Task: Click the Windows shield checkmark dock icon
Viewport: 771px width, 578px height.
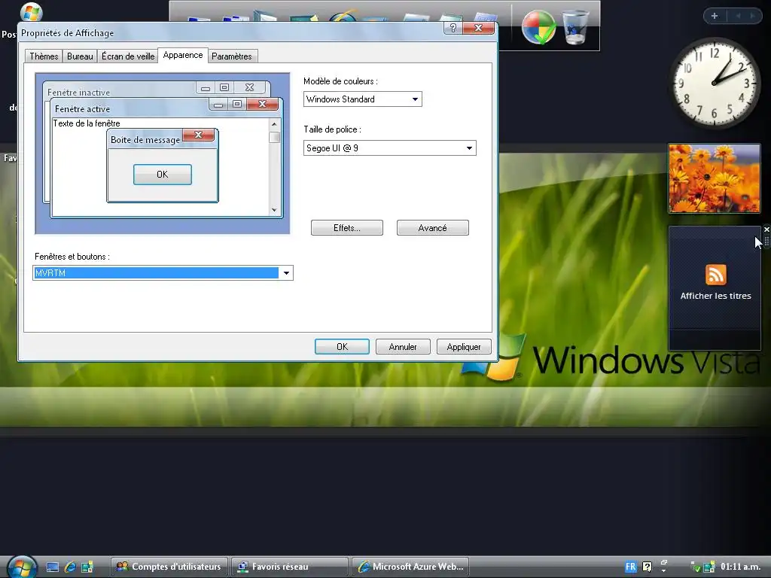Action: 538,28
